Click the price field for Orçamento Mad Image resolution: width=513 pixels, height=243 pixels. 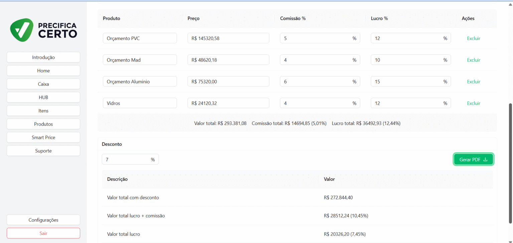[x=228, y=60]
